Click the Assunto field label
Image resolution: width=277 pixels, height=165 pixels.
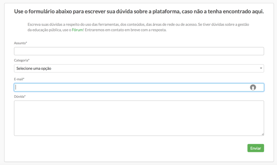click(x=20, y=43)
